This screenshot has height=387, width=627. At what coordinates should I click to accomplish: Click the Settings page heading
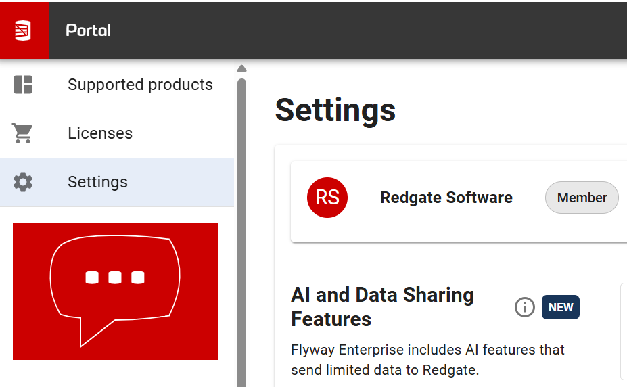click(335, 110)
